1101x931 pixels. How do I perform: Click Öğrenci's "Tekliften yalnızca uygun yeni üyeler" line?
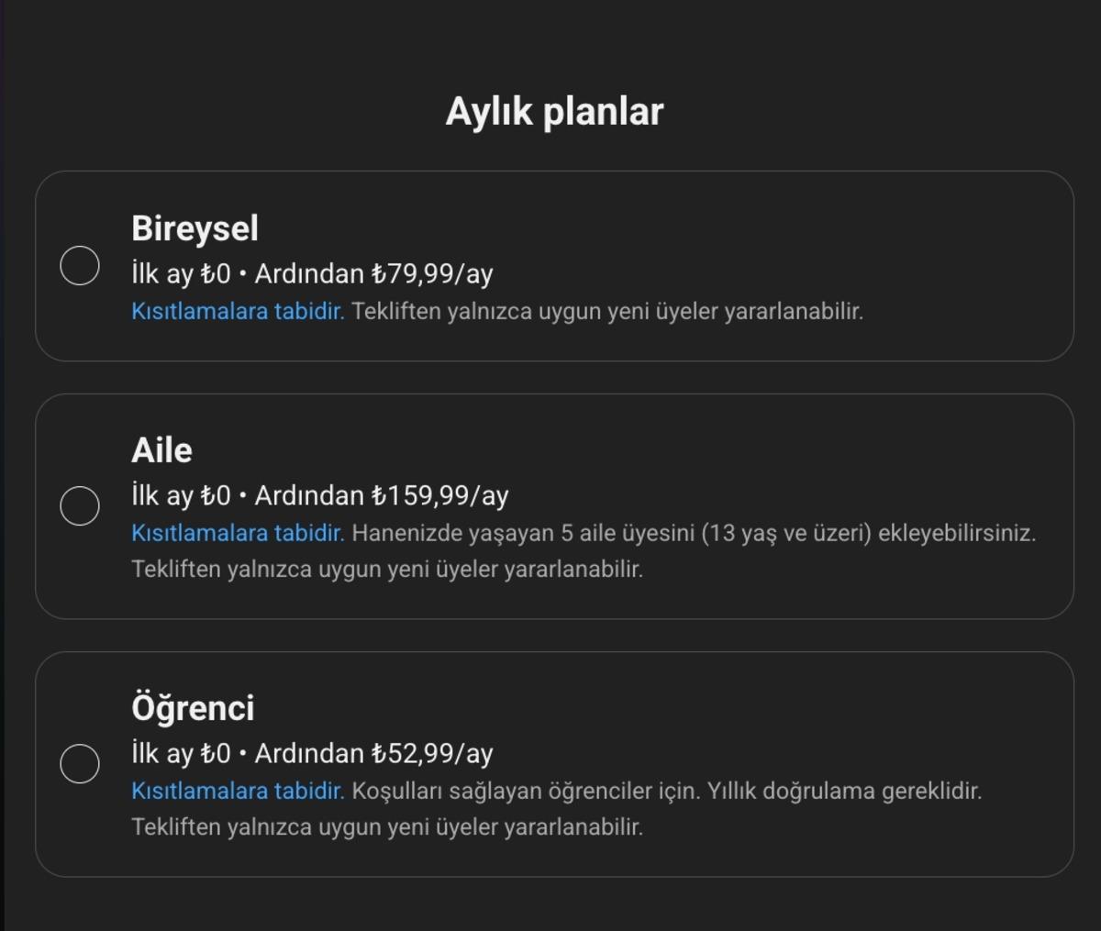click(387, 827)
